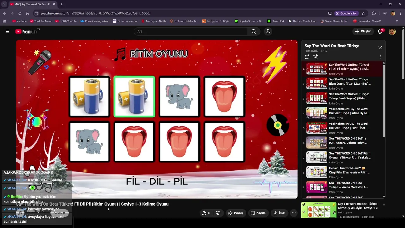Viewport: 405px width, 228px height.
Task: Open playlist three-dot options menu
Action: pyautogui.click(x=380, y=57)
